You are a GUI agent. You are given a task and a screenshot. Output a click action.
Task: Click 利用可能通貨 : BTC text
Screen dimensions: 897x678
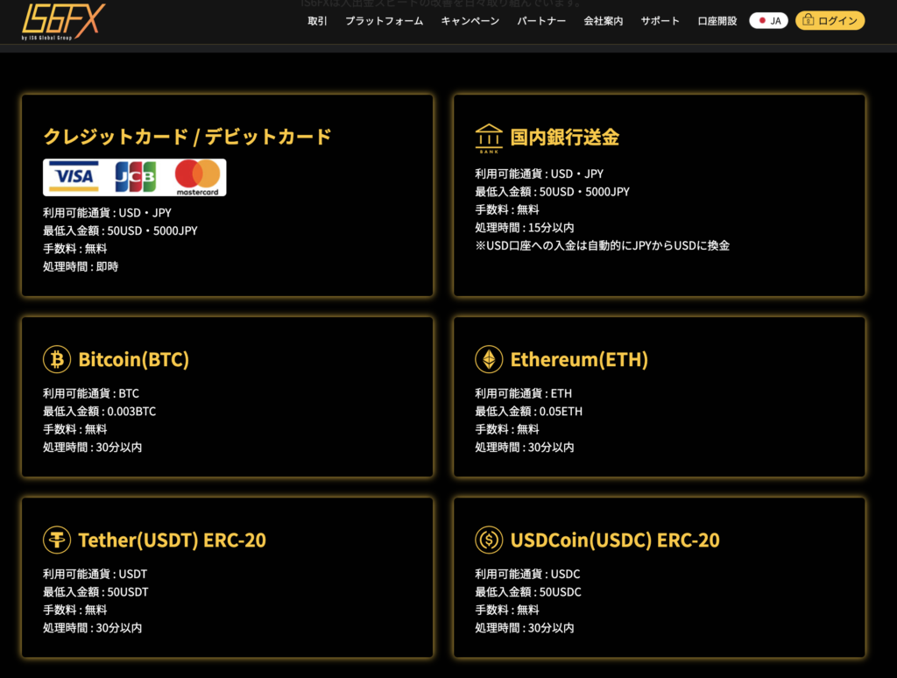91,393
